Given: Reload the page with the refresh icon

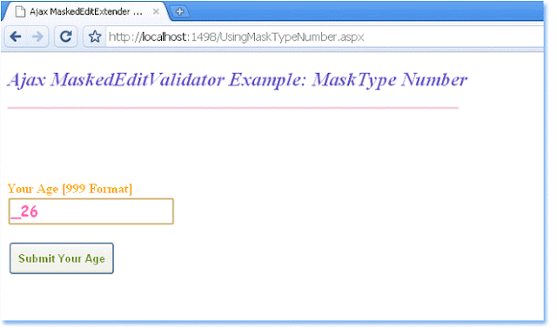Looking at the screenshot, I should [66, 37].
